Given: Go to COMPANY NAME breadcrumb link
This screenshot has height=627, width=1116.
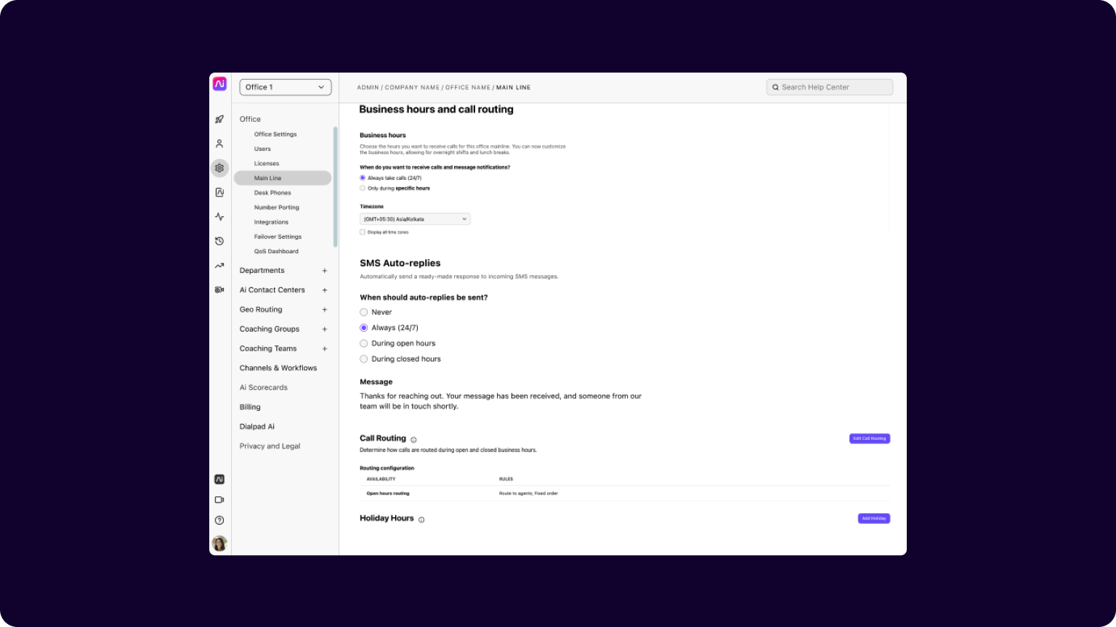Looking at the screenshot, I should pyautogui.click(x=412, y=88).
